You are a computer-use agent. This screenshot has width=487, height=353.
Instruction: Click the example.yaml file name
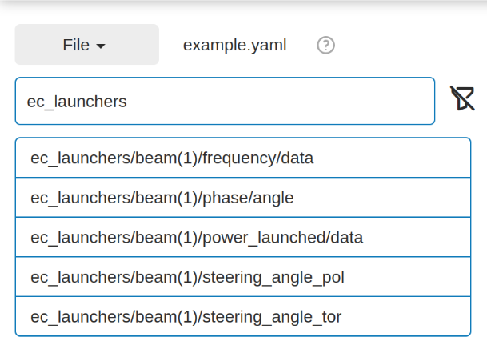234,45
